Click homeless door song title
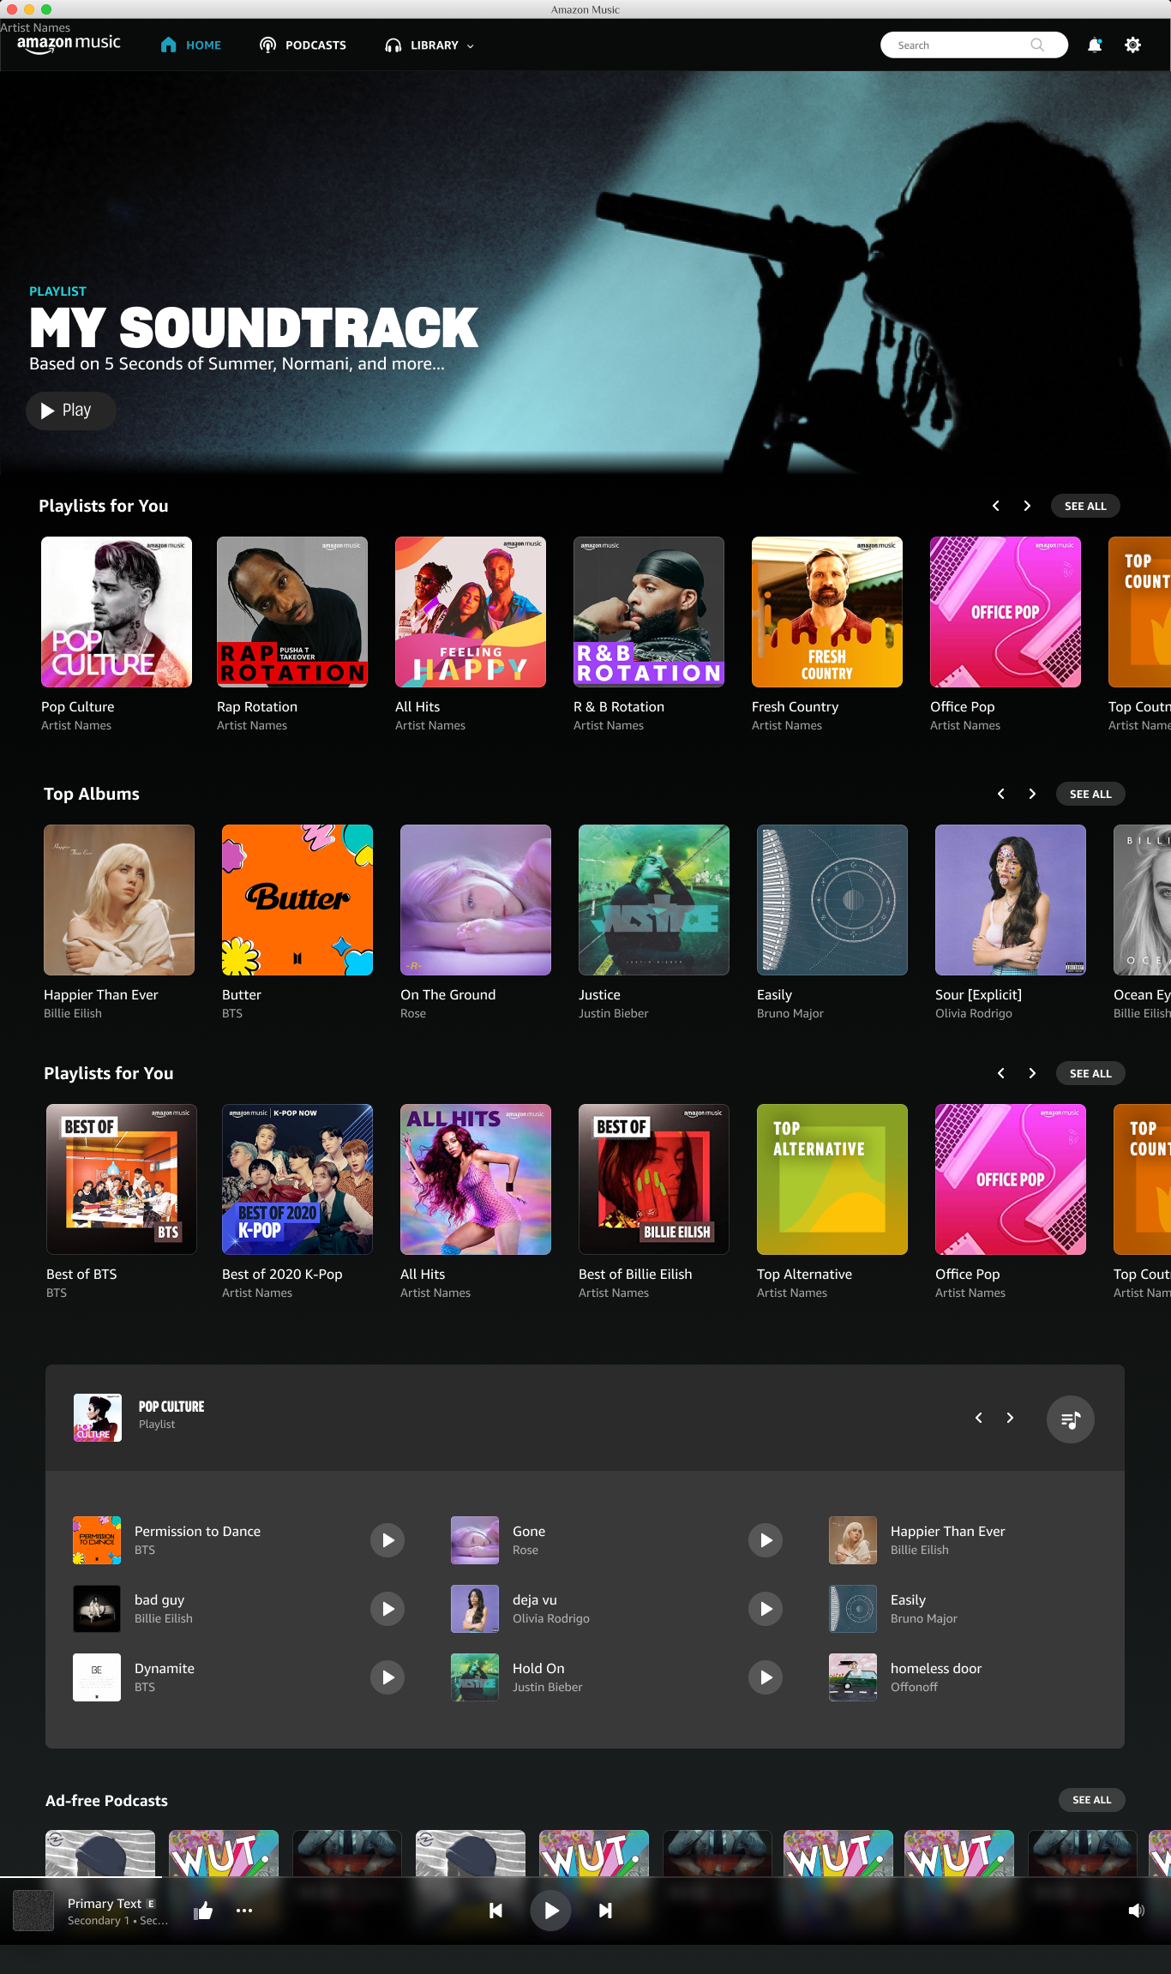Image resolution: width=1171 pixels, height=1974 pixels. [x=936, y=1668]
